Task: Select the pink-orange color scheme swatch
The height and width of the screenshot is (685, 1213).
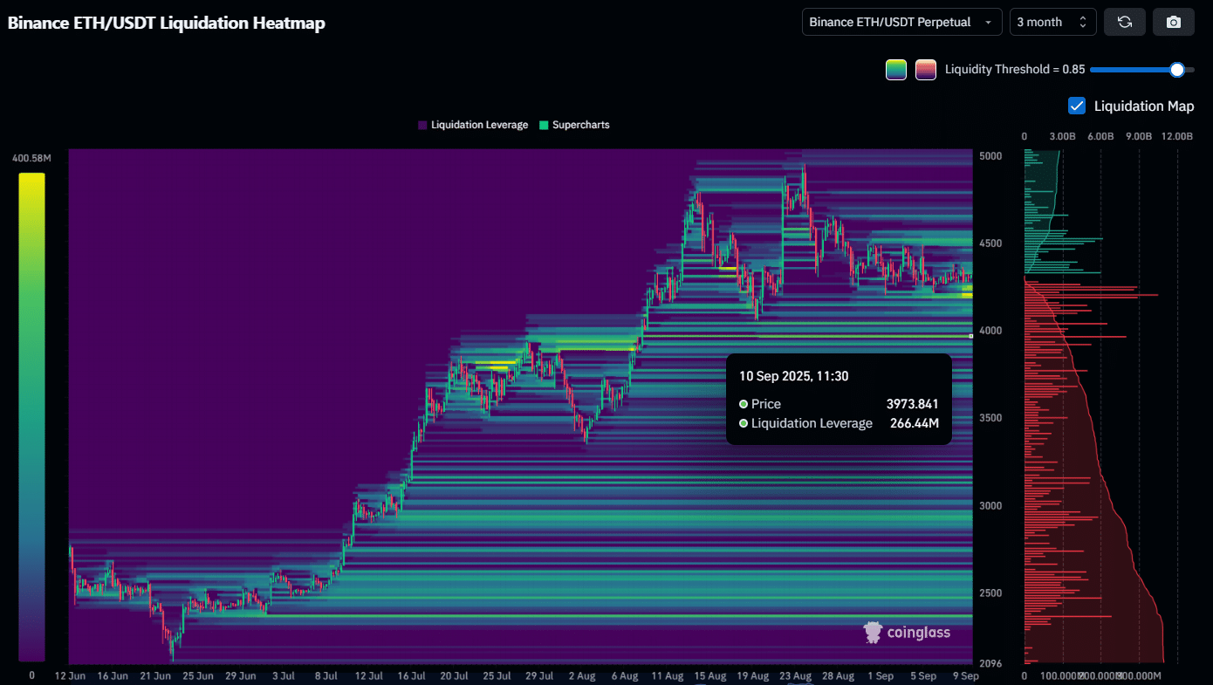Action: click(x=926, y=70)
